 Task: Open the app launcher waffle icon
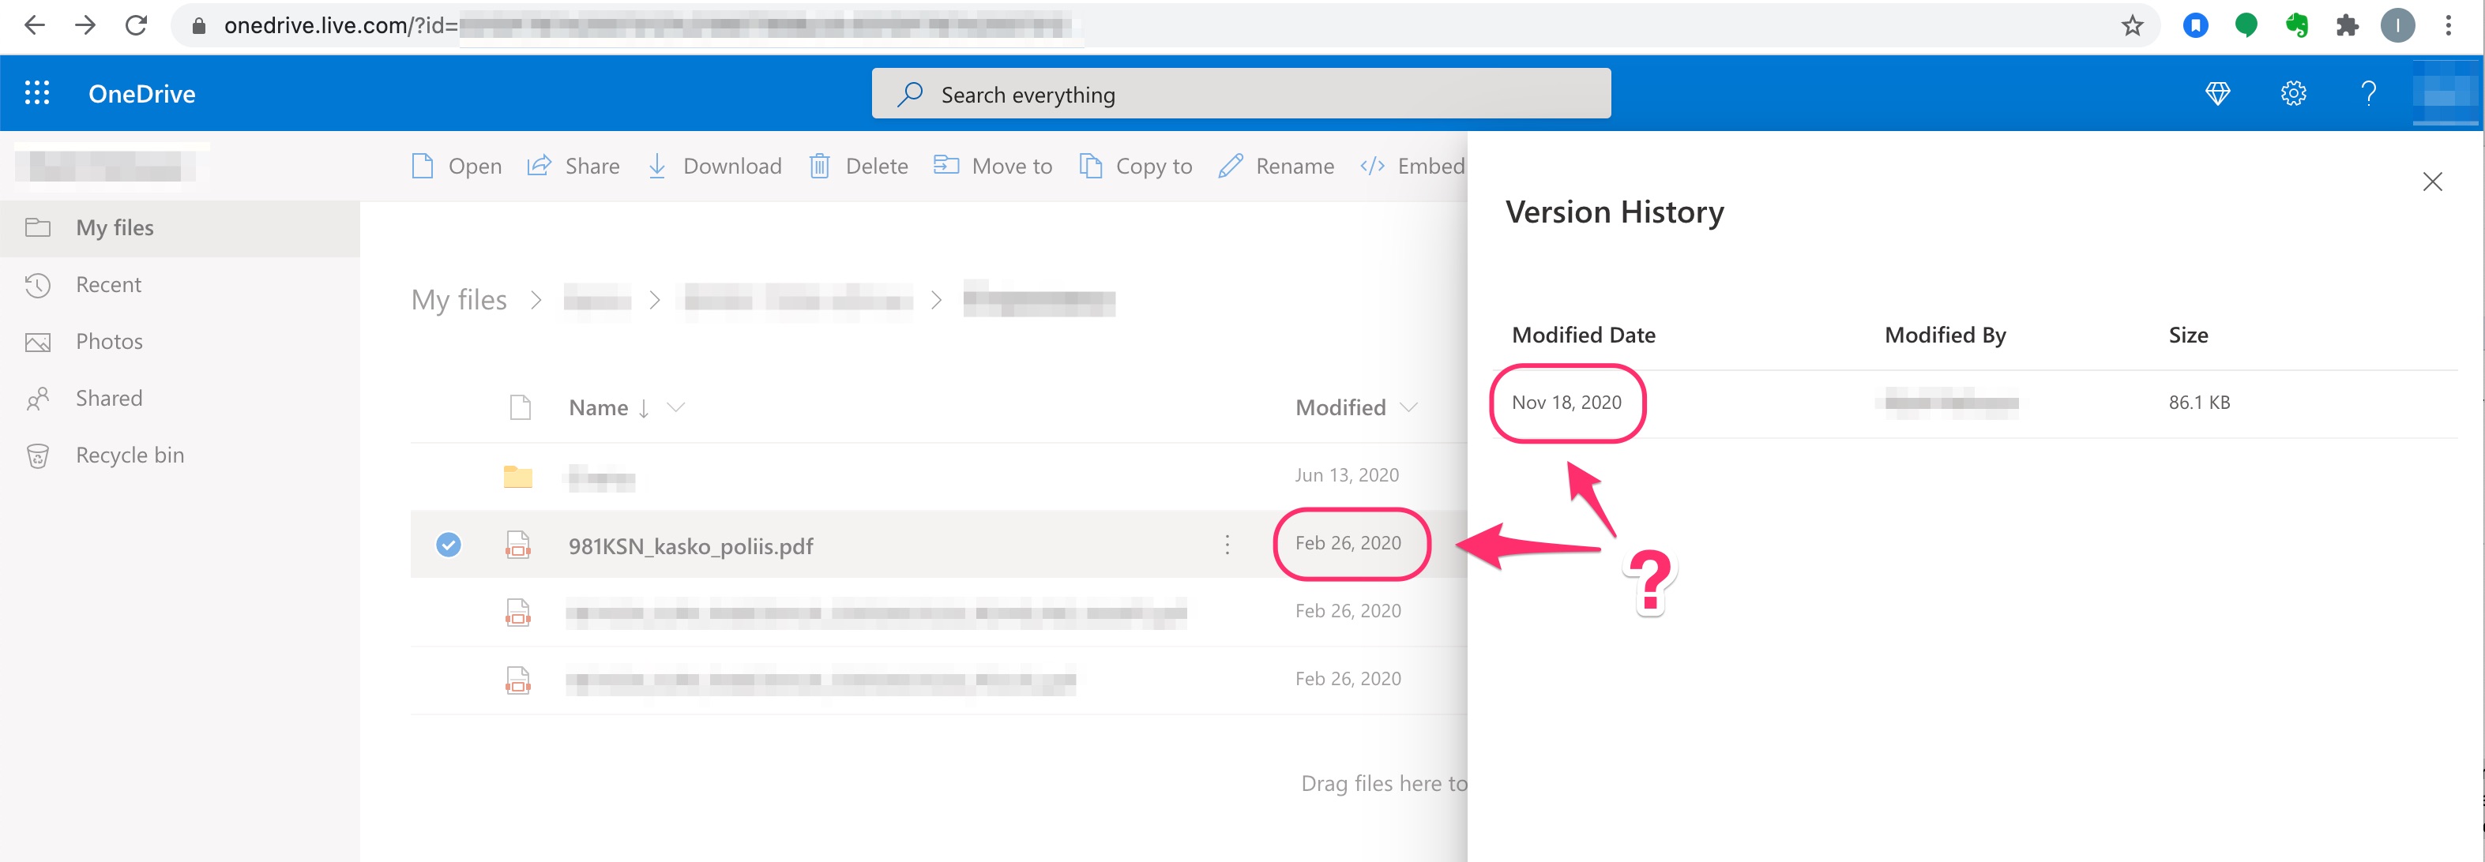pyautogui.click(x=36, y=93)
